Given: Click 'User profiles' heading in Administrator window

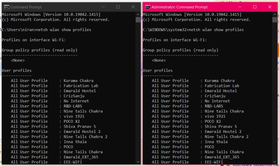Looking at the screenshot, I should 158,70.
